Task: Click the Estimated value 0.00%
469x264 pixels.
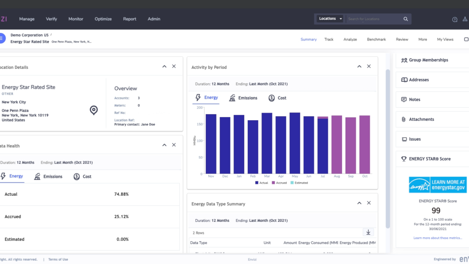Action: (x=122, y=239)
